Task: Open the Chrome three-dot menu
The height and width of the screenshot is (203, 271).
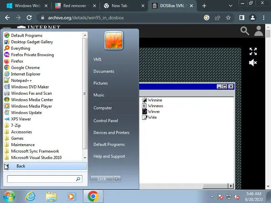Action: point(264,18)
